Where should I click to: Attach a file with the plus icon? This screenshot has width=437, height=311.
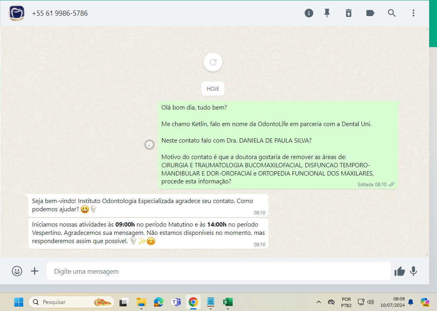point(35,271)
